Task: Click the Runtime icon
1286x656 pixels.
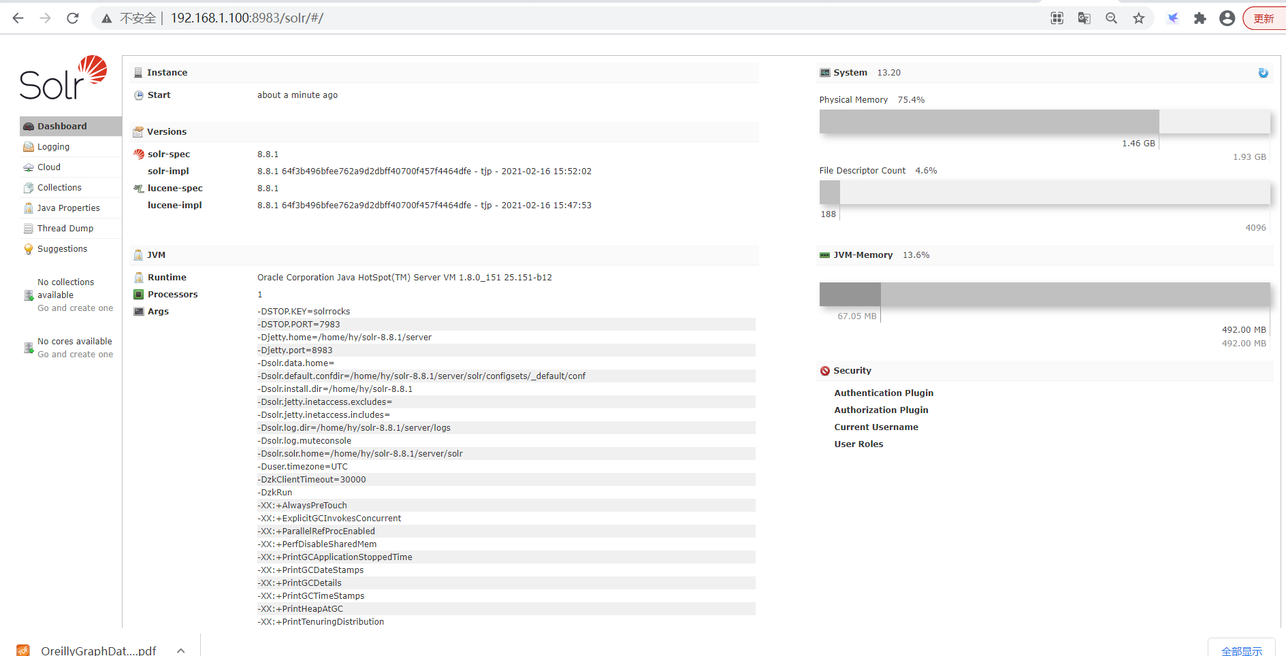Action: point(139,278)
